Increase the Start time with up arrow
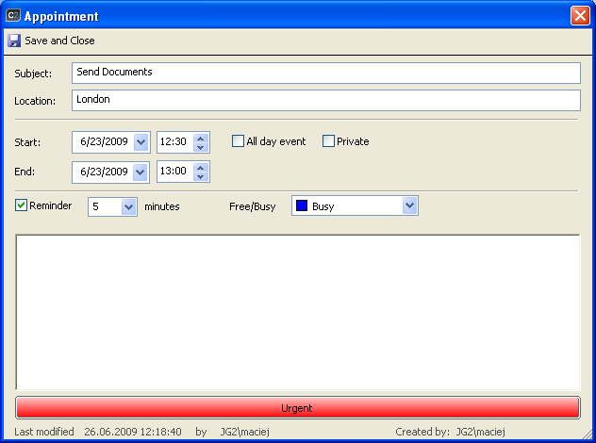Viewport: 596px width, 443px height. click(x=201, y=139)
